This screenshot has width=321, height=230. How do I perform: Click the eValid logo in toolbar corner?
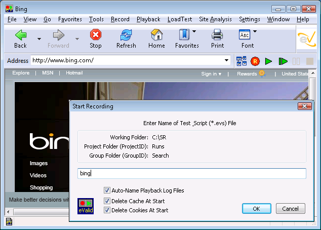coord(307,39)
